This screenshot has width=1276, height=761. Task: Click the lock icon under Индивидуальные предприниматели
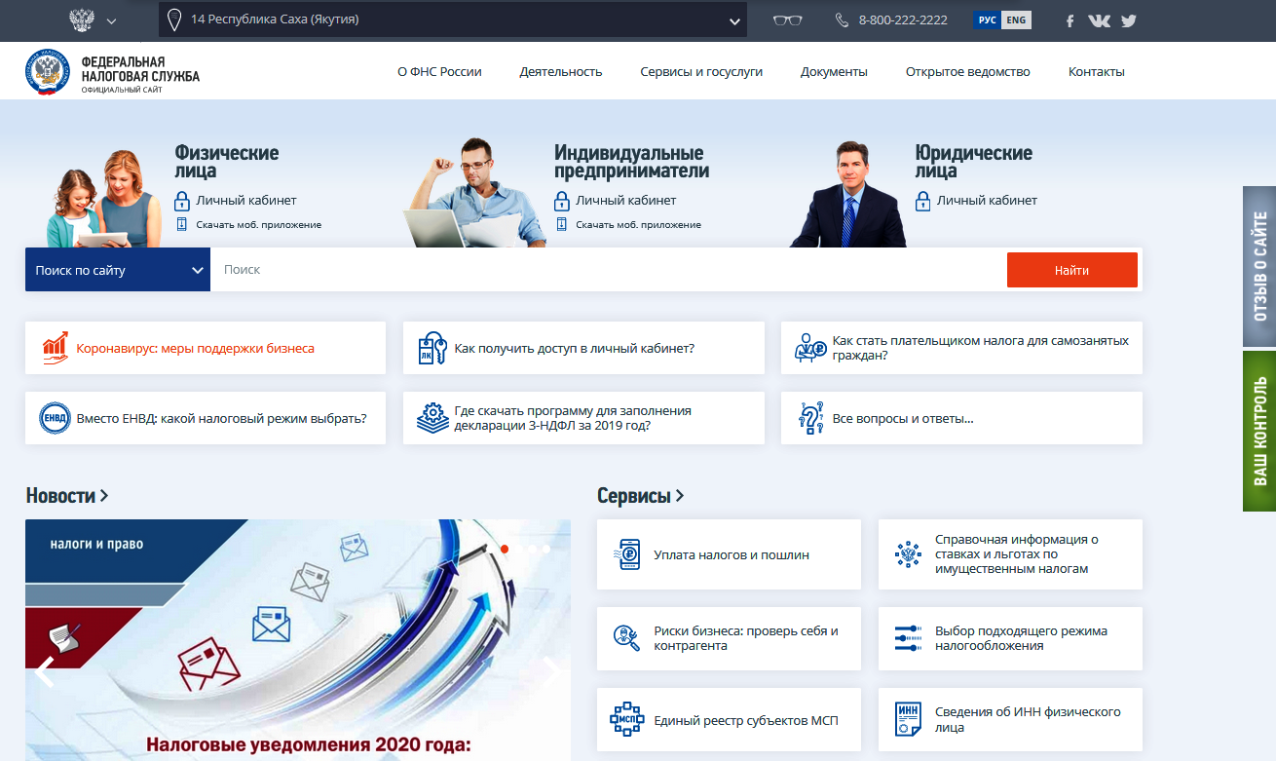[561, 201]
